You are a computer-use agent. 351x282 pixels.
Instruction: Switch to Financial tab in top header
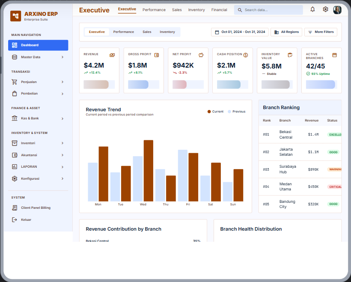[219, 10]
